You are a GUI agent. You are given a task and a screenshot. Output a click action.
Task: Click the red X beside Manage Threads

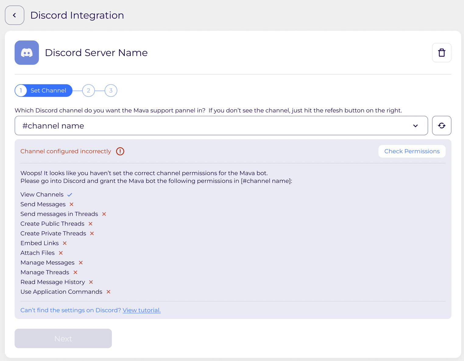(76, 272)
